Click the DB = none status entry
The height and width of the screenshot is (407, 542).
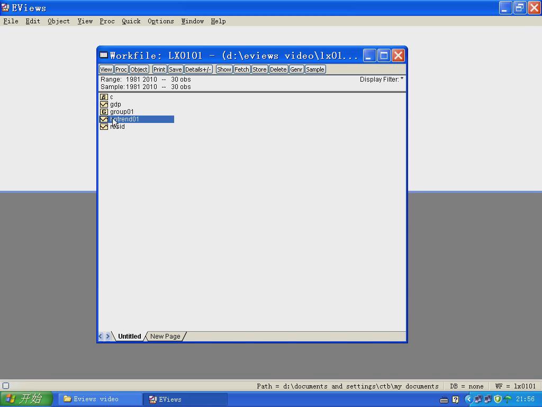coord(467,386)
